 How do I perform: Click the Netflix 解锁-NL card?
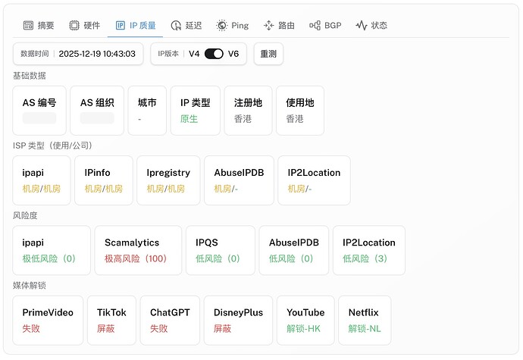pyautogui.click(x=365, y=321)
